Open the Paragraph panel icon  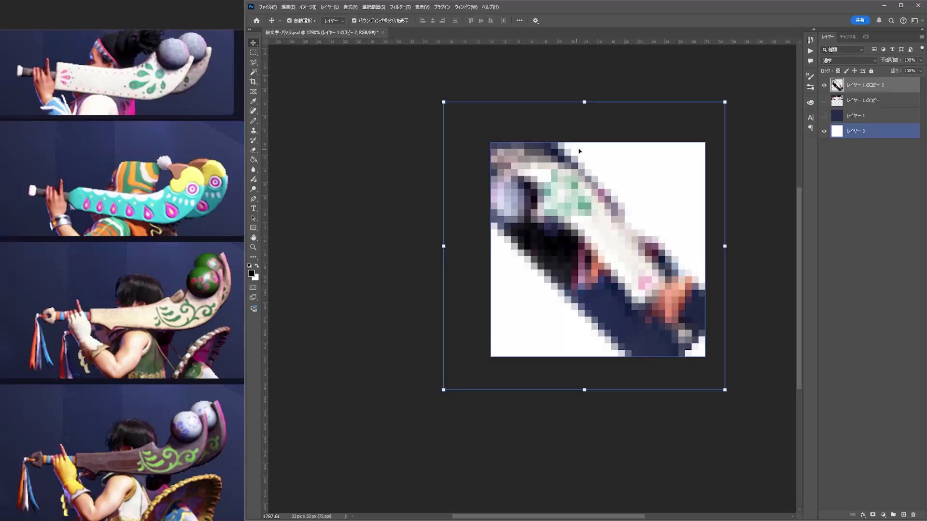810,128
